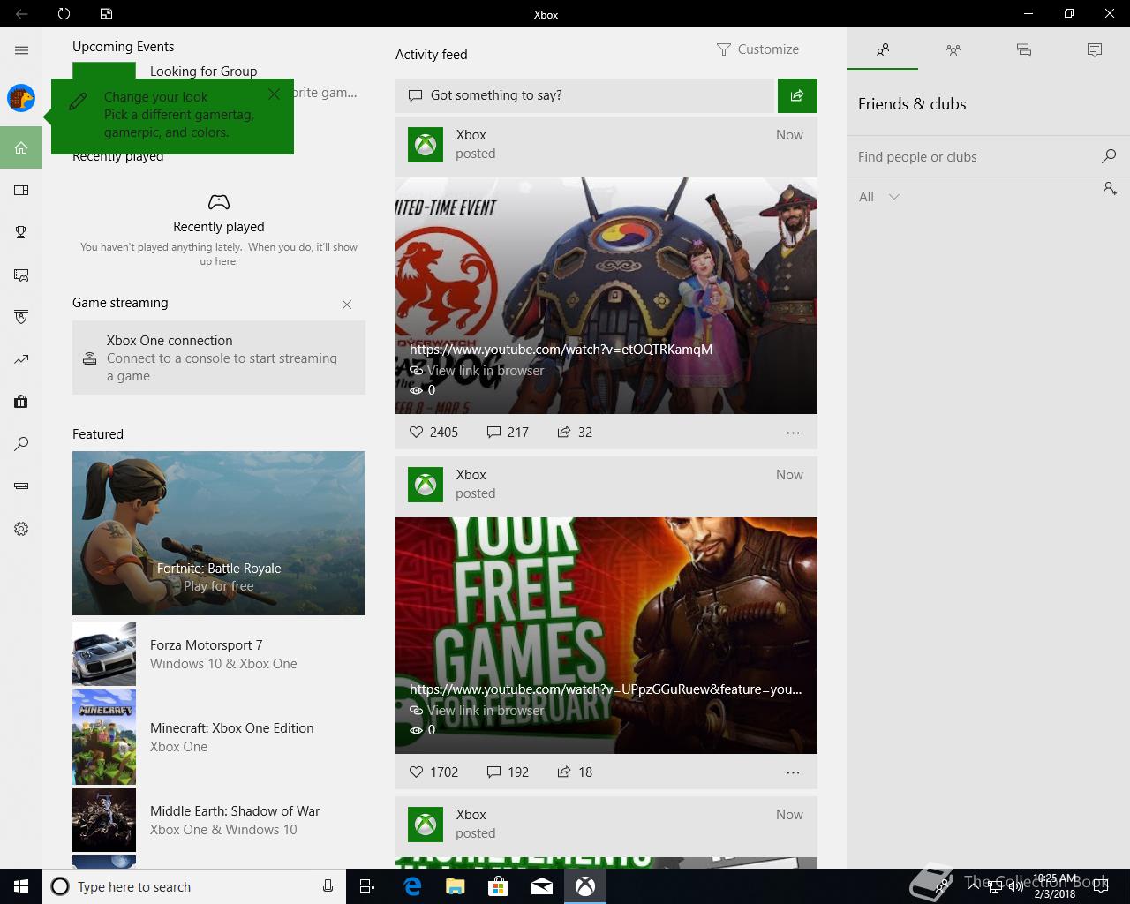Open Microsoft Store bag icon in sidebar
Screen dimensions: 1130x904
click(x=21, y=402)
